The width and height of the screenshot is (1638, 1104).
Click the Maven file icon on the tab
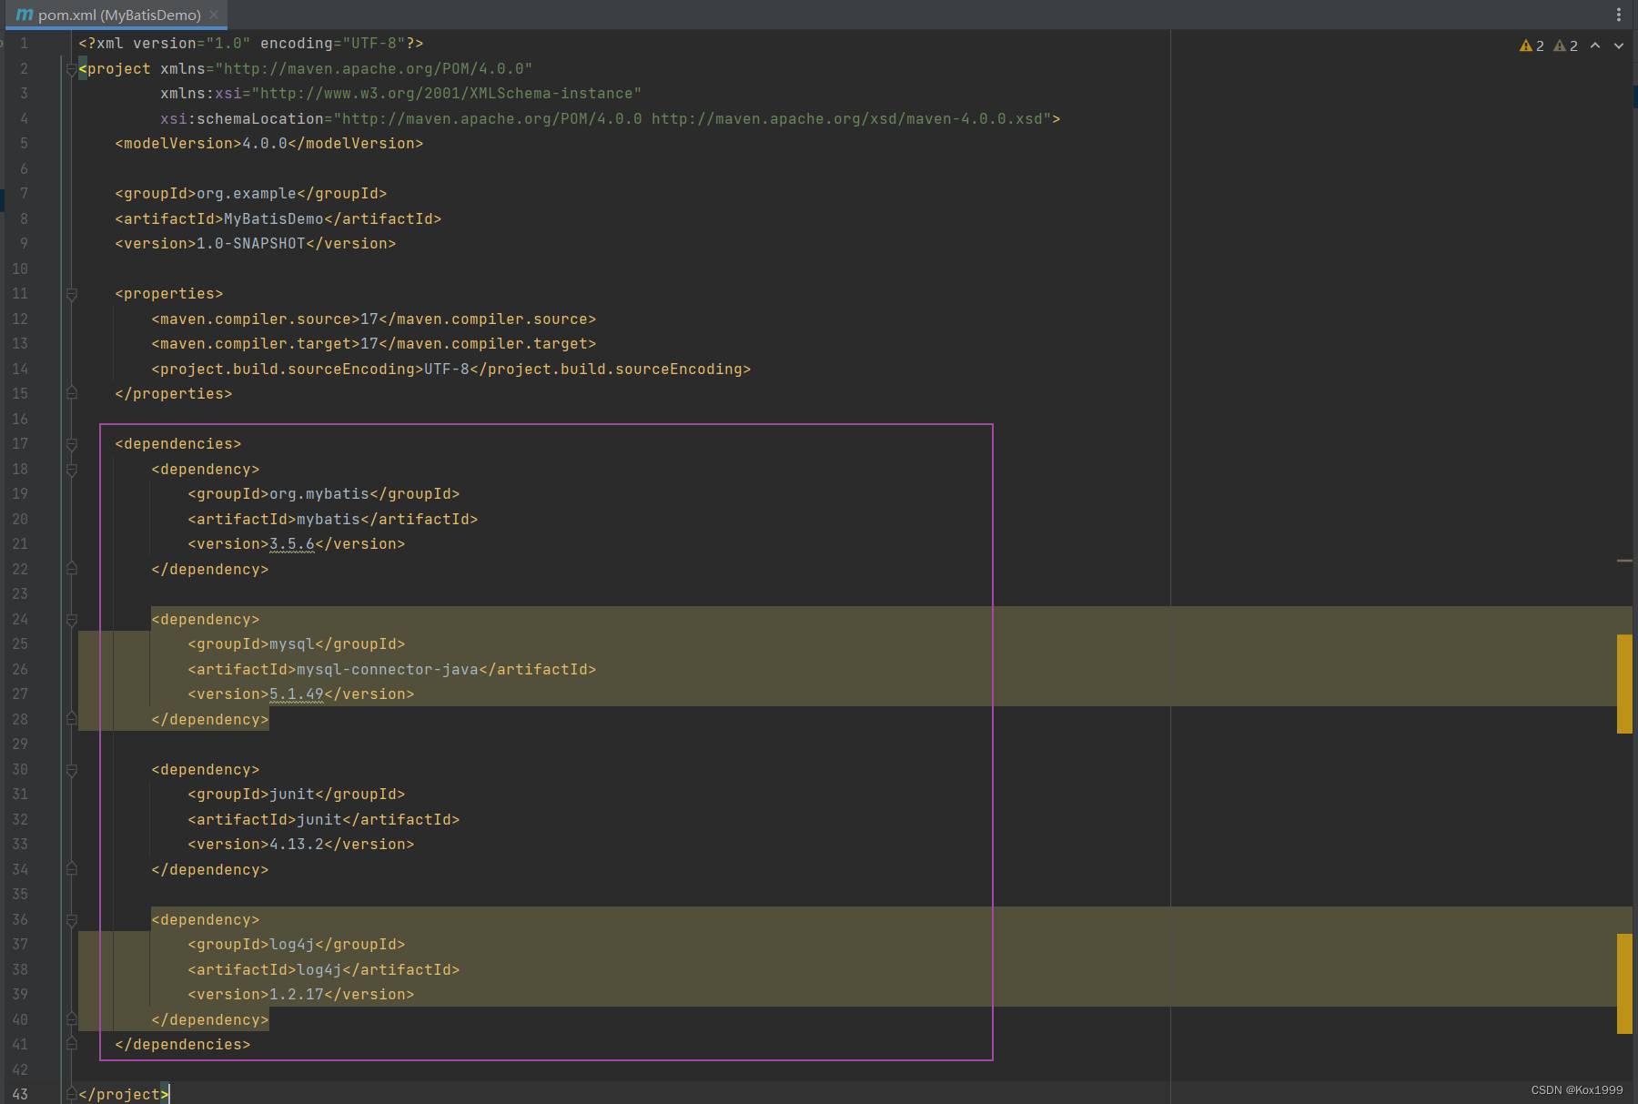coord(25,15)
